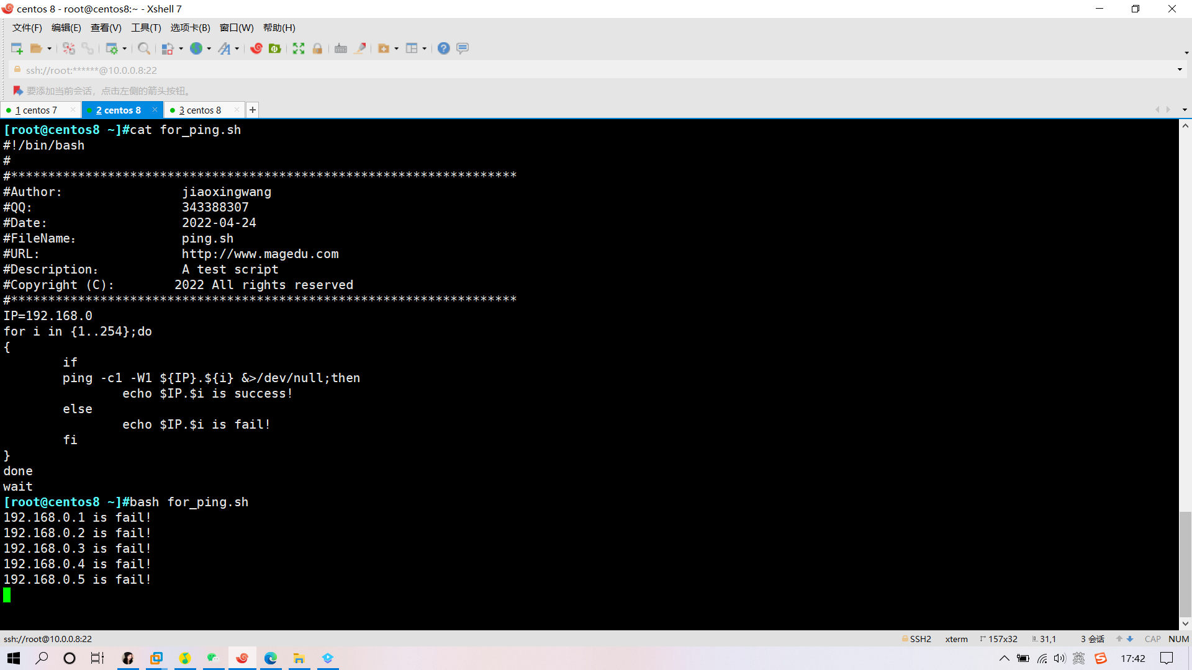Click the add-current-session bookmark arrow button
1192x670 pixels.
pos(17,91)
